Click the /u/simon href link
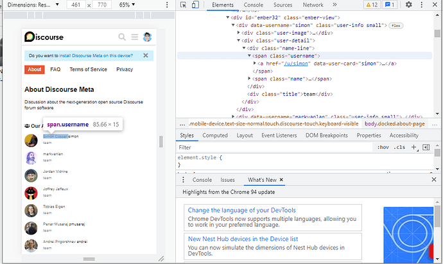 coord(296,64)
